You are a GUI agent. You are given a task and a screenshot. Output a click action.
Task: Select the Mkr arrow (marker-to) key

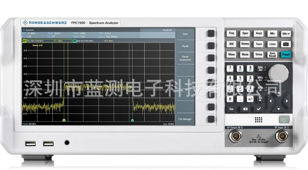coord(286,34)
